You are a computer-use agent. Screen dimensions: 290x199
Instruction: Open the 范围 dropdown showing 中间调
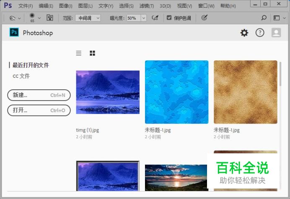[88, 18]
